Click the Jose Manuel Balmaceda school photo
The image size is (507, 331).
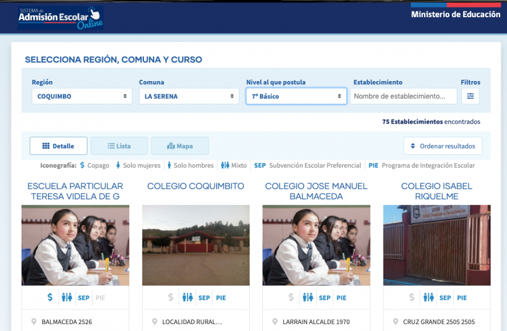316,245
